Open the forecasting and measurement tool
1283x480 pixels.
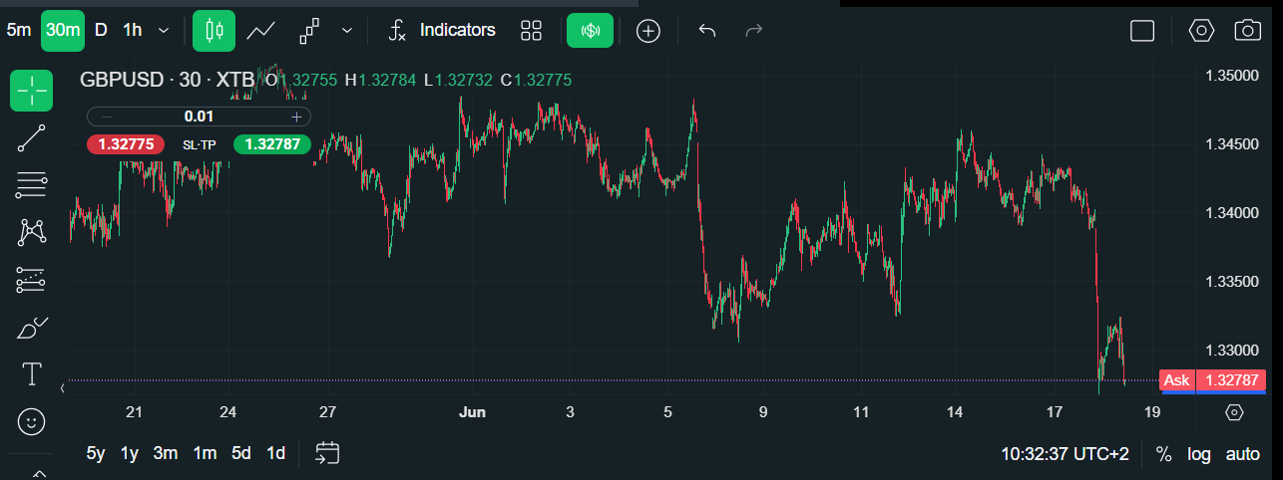click(32, 280)
